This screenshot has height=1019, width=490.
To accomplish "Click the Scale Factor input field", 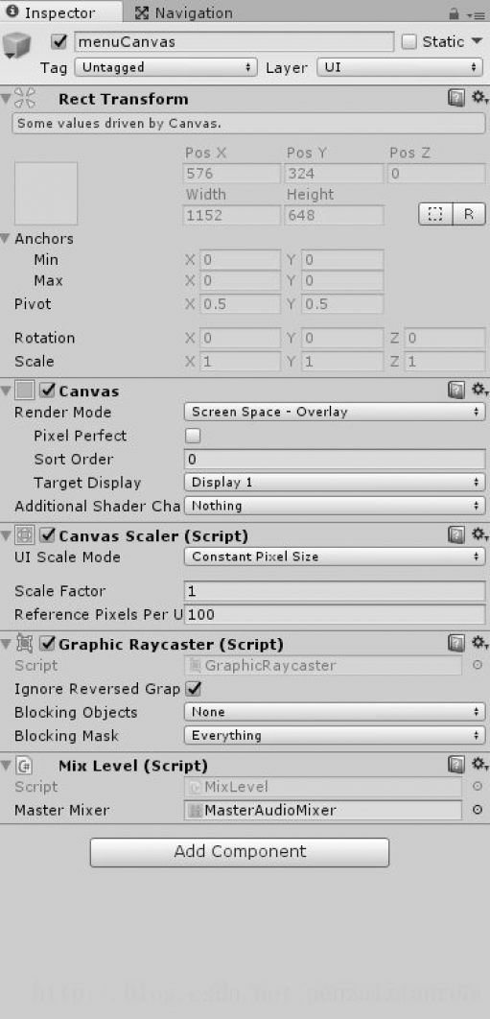I will [335, 591].
